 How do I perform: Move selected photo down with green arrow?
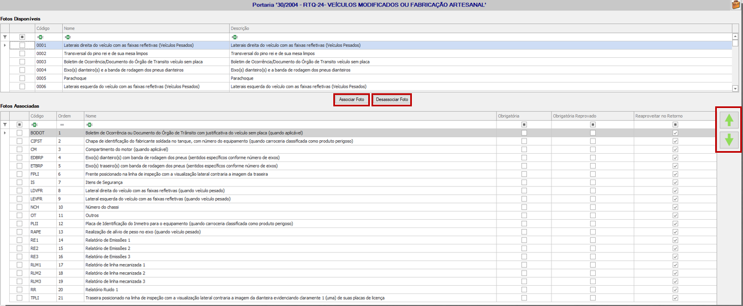coord(728,140)
